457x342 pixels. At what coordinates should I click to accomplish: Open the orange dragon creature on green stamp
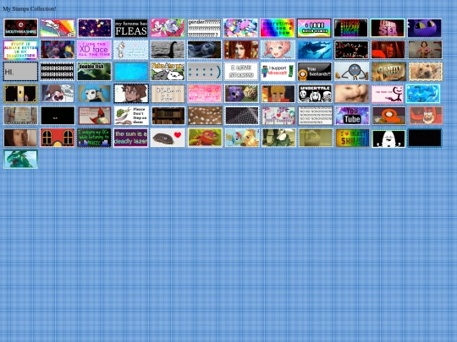click(204, 138)
